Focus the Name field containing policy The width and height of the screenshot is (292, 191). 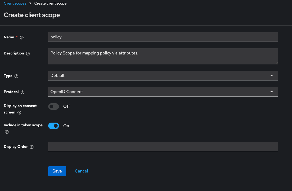click(163, 37)
